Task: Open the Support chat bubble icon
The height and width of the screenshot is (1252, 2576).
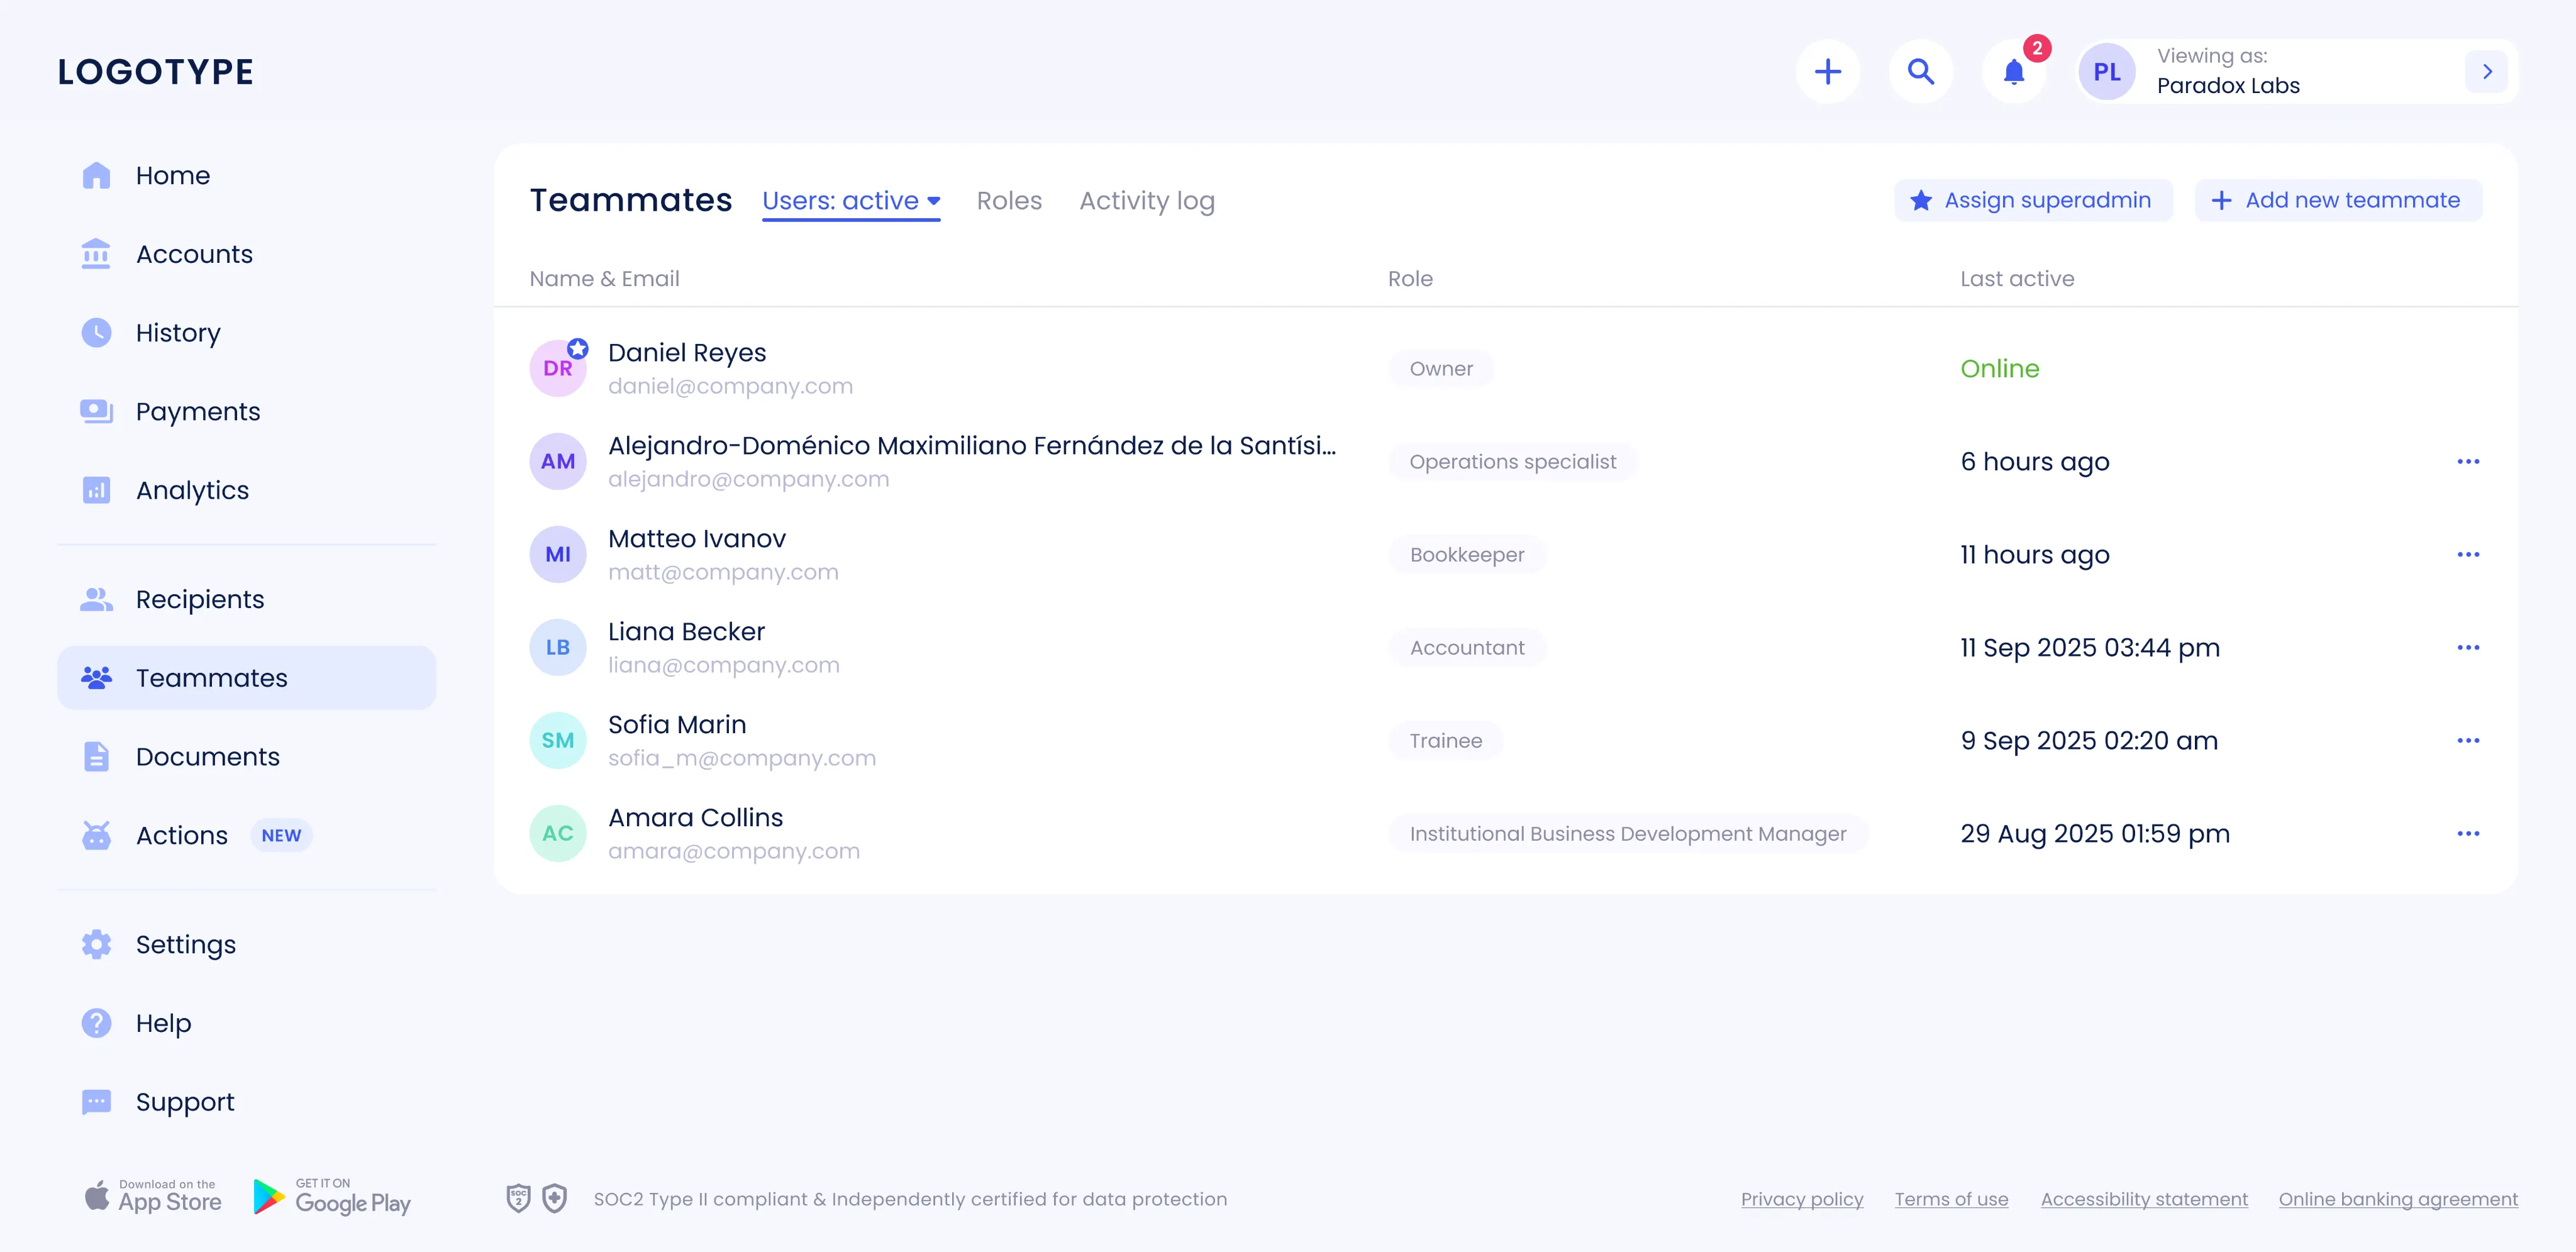Action: tap(96, 1102)
